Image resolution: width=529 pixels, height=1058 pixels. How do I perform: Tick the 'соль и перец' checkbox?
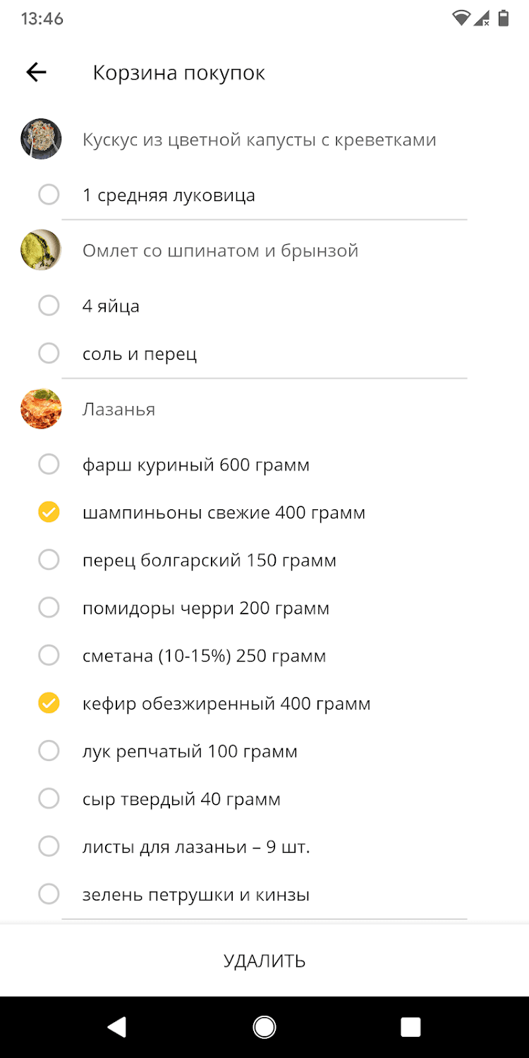point(49,353)
